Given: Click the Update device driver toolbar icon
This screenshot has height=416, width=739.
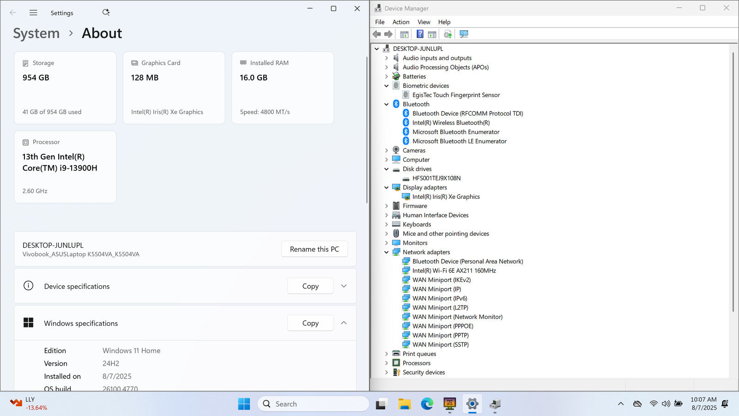Looking at the screenshot, I should coord(447,34).
